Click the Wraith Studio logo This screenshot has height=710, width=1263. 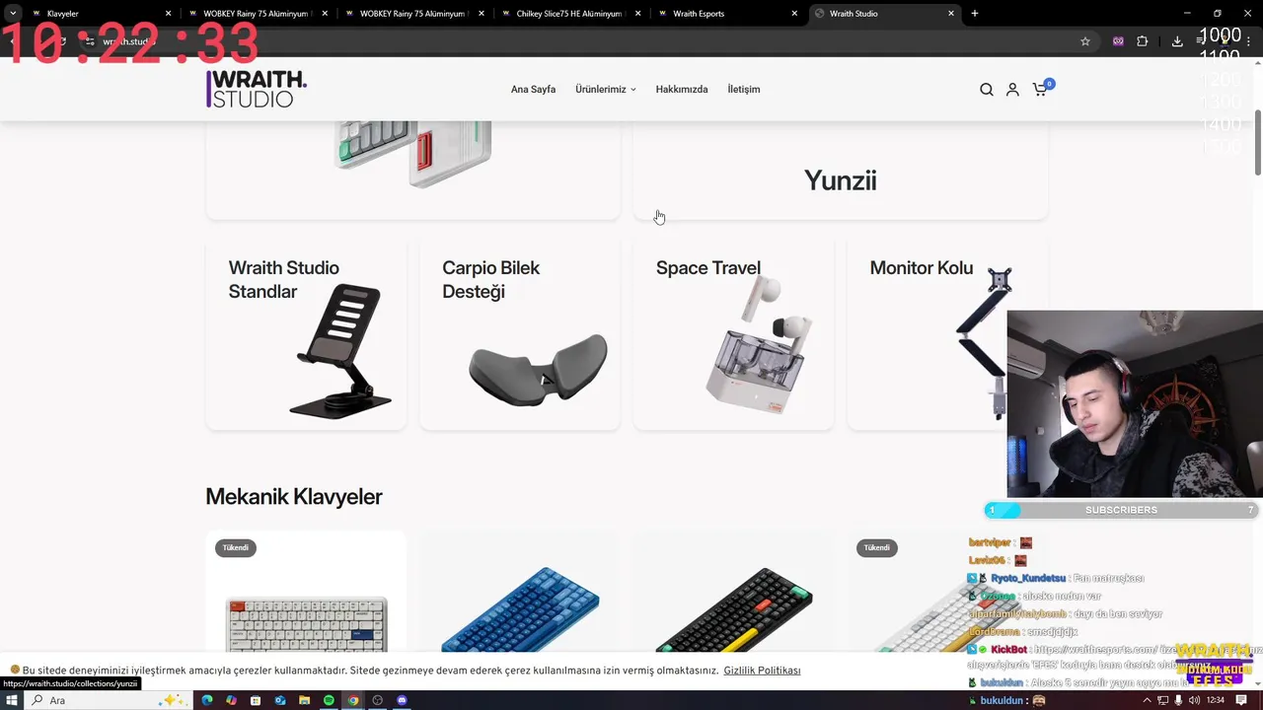pos(257,89)
